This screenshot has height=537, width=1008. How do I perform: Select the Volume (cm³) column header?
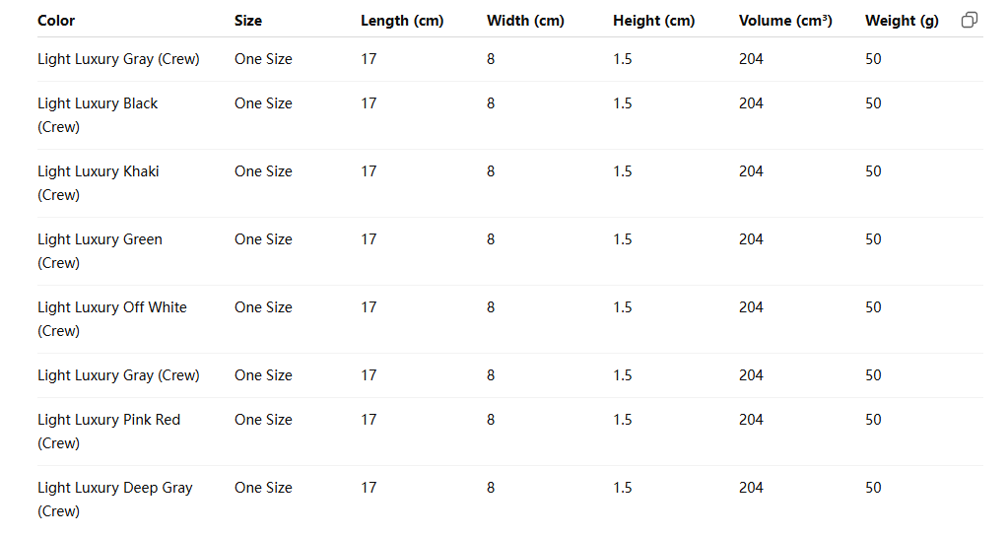click(785, 21)
